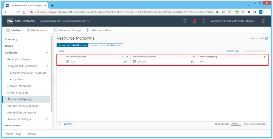Click the tree icon next to ISTCL01

pos(192,61)
